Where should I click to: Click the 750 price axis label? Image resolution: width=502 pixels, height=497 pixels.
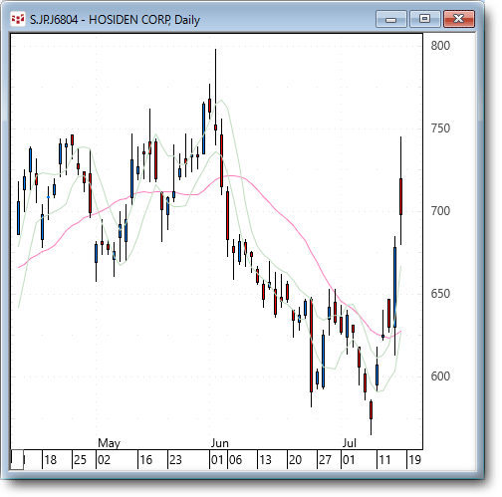click(440, 128)
